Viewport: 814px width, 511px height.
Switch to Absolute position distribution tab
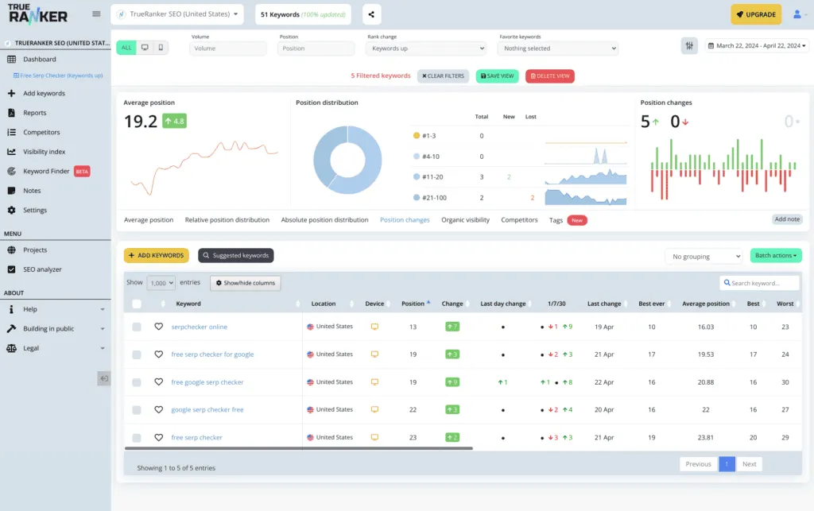pos(324,220)
